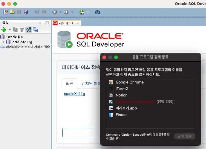Screen dimensions: 206x149
Task: Click the binoculars Find DB Object icon
Action: pos(97,12)
